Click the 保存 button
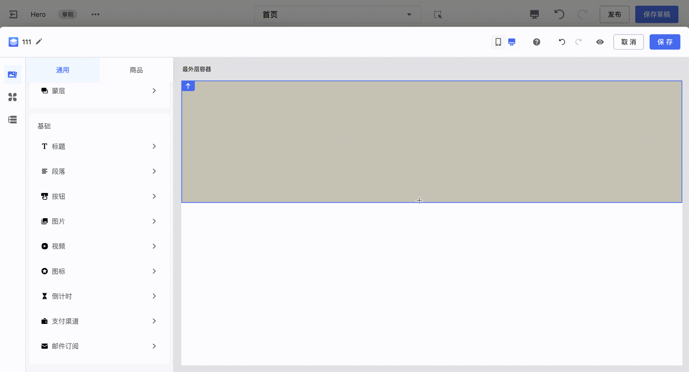Image resolution: width=689 pixels, height=372 pixels. click(x=664, y=42)
